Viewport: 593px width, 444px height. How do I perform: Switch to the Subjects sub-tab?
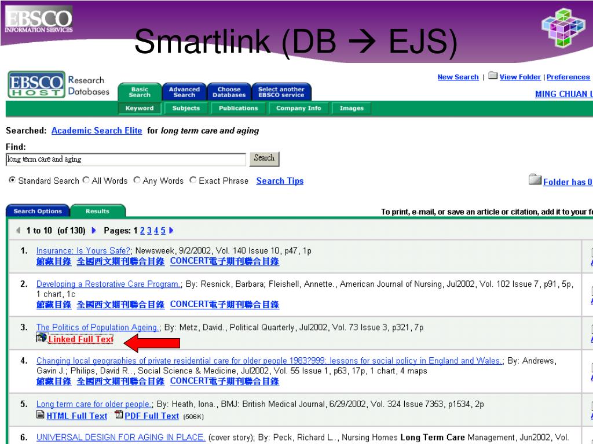[186, 108]
